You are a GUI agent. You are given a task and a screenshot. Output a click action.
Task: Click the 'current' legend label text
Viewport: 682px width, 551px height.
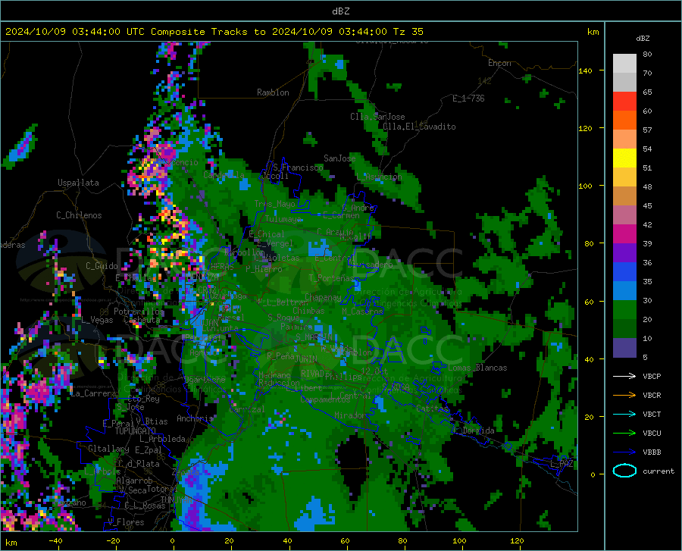coord(659,471)
